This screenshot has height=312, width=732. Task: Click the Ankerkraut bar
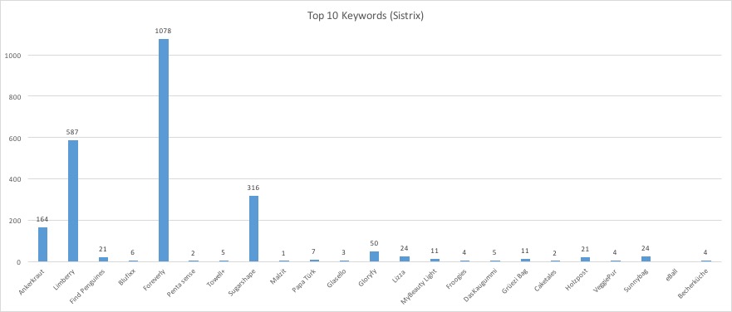43,245
